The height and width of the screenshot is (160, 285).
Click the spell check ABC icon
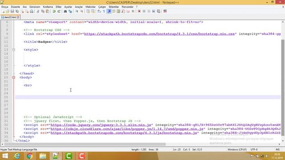[165, 11]
